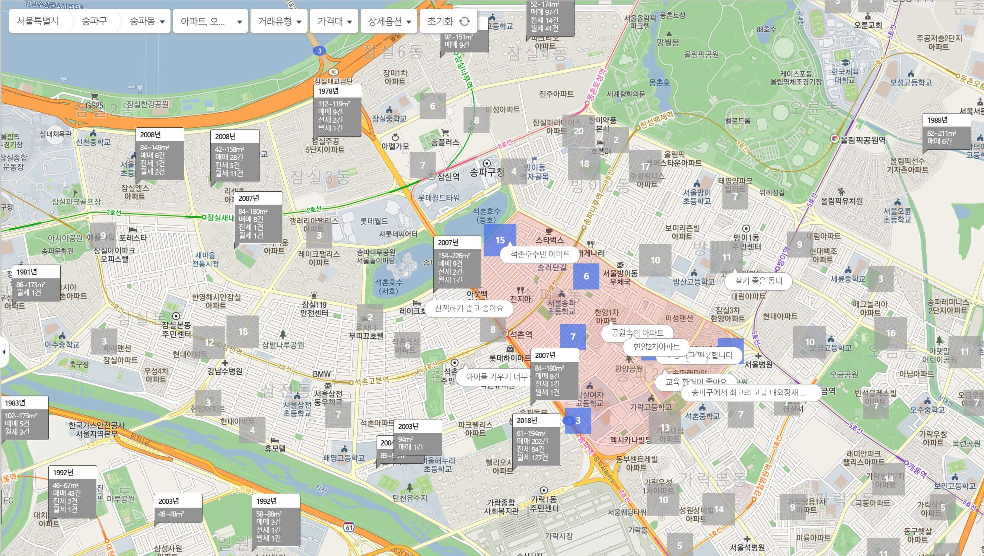
Task: Select the gray cluster marker numbered 20
Action: pyautogui.click(x=578, y=131)
